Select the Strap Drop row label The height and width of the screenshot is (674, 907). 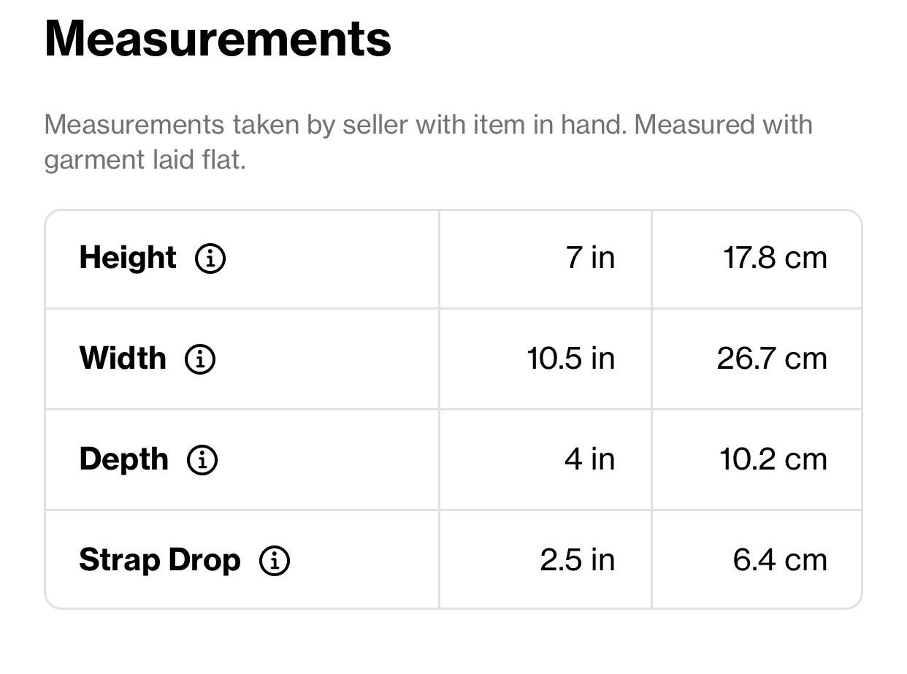[x=160, y=560]
